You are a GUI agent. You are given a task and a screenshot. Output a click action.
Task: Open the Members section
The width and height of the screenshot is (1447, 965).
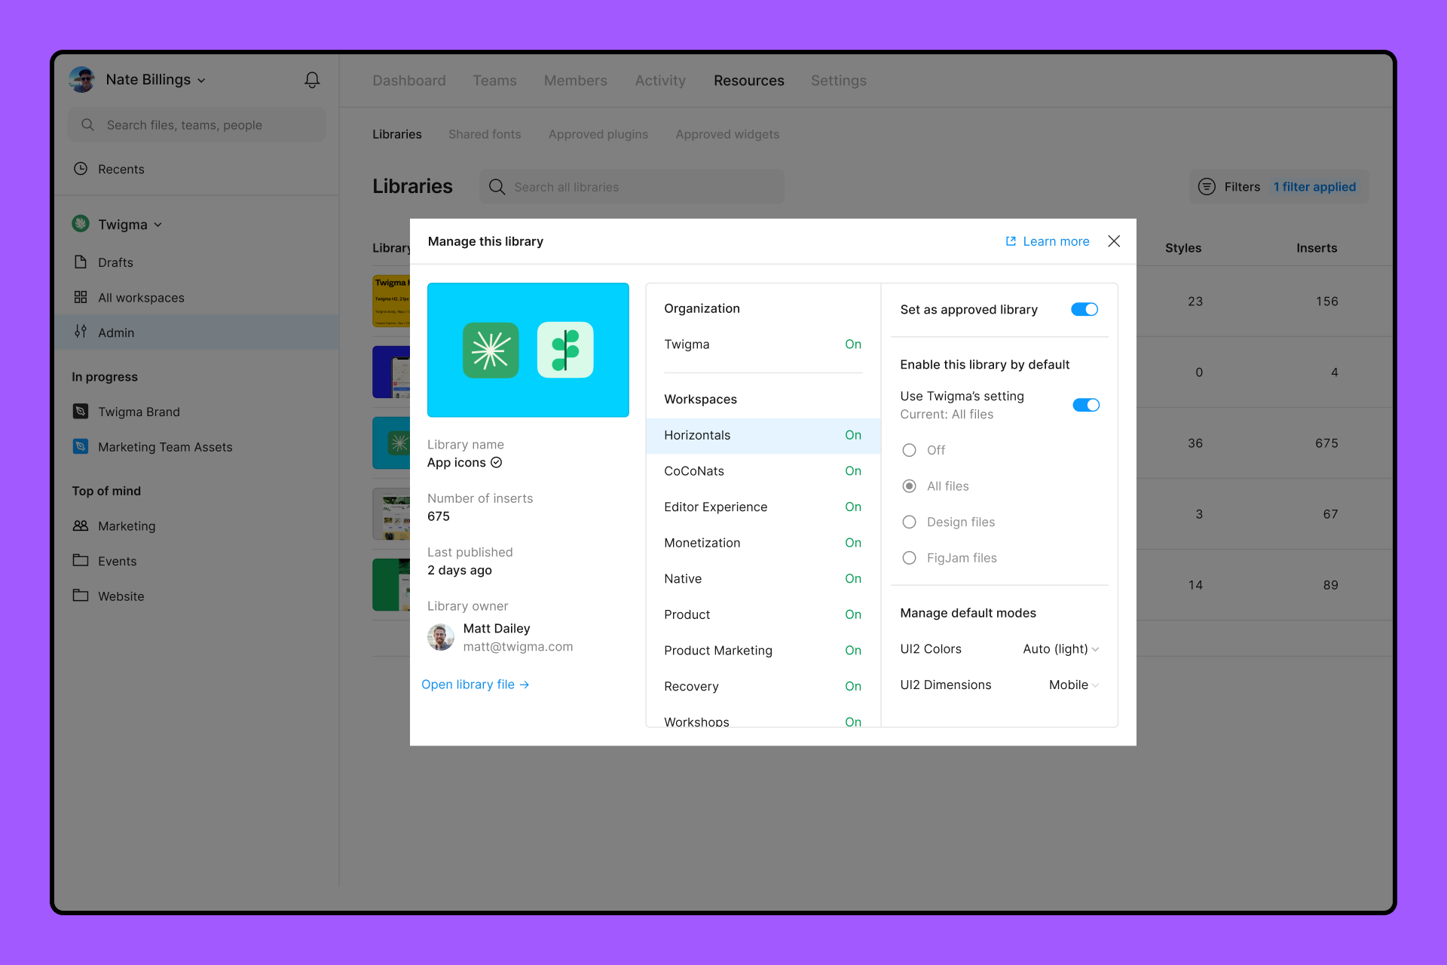click(575, 80)
